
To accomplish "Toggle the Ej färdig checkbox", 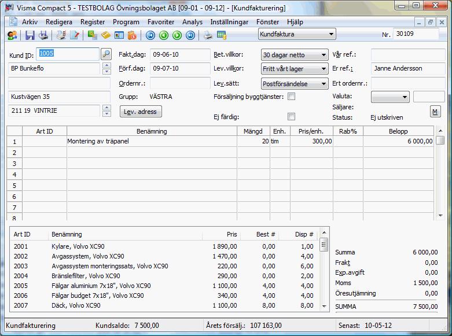I will click(x=292, y=117).
